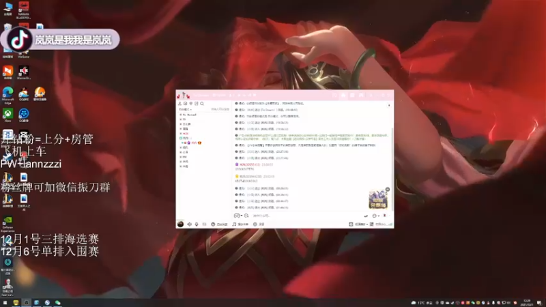Click the user avatar at YY bottom left
Image resolution: width=546 pixels, height=307 pixels.
180,224
